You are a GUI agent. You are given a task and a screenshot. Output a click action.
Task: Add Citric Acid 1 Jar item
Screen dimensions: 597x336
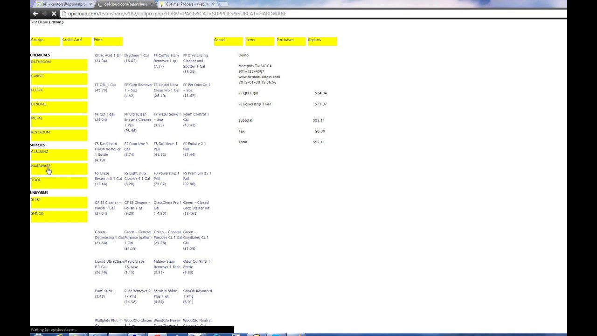(108, 58)
